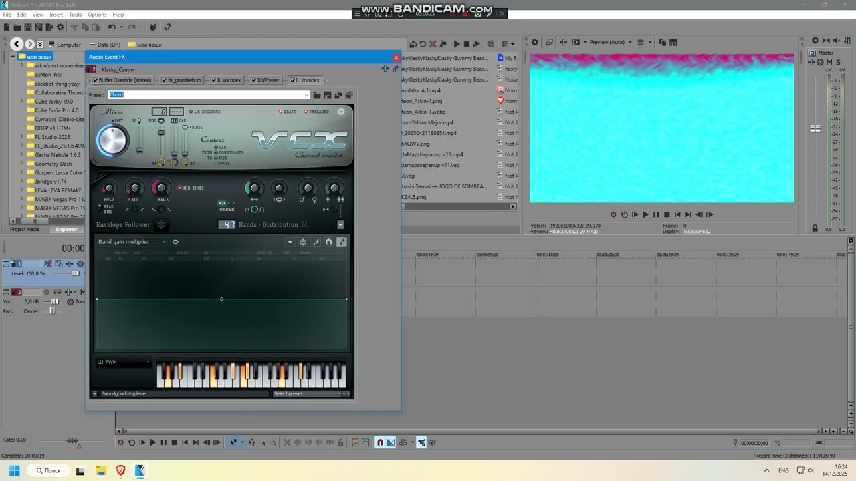Toggle IO/Phaser plug-in checkbox
Screen dimensions: 856x481
253,80
